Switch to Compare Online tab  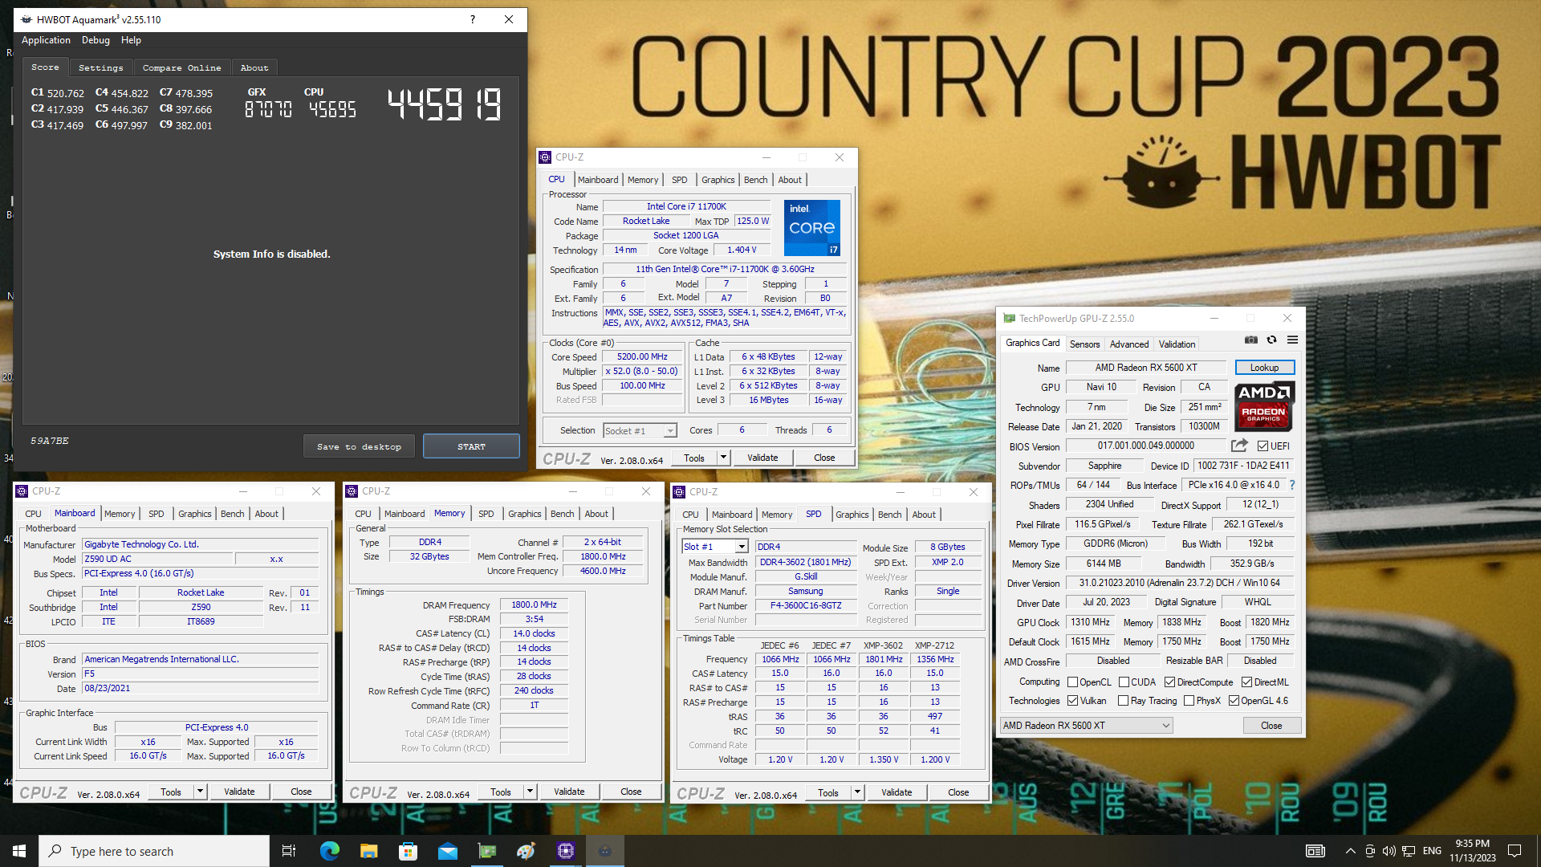181,67
